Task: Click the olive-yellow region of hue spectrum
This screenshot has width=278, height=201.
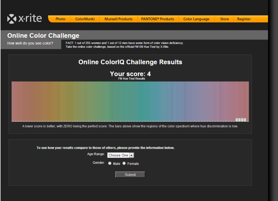Action: coord(70,101)
